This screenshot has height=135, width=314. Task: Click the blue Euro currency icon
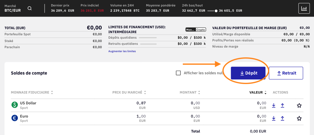tap(15, 118)
